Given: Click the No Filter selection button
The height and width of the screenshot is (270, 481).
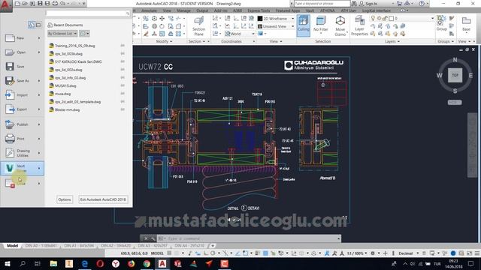Looking at the screenshot, I should [321, 24].
